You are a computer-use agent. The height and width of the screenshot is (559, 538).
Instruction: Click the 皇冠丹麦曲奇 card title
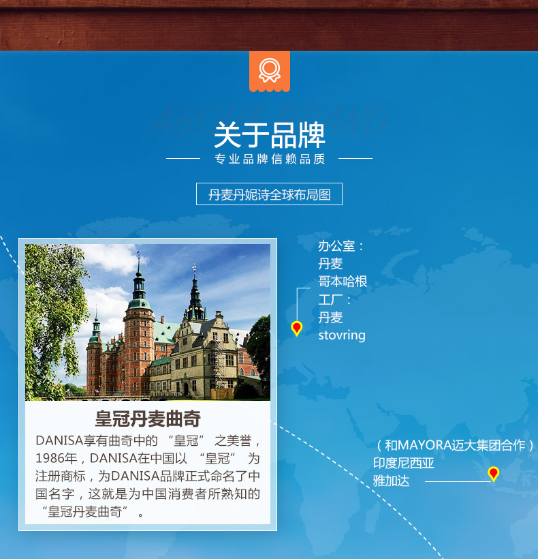[148, 419]
